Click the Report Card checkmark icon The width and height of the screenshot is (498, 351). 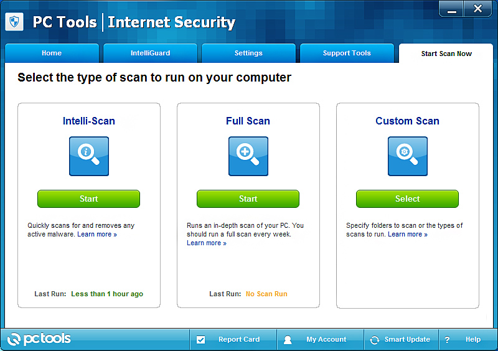pos(200,340)
